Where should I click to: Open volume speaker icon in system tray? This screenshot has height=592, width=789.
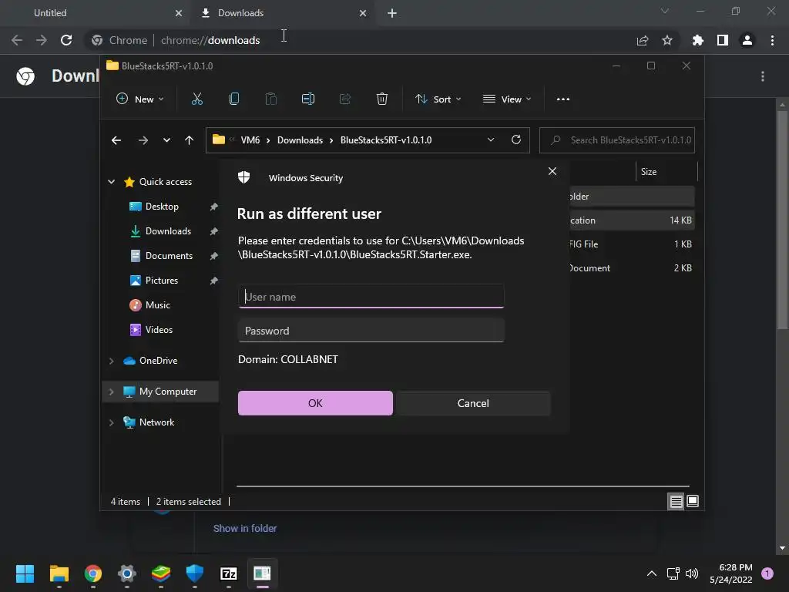[692, 573]
